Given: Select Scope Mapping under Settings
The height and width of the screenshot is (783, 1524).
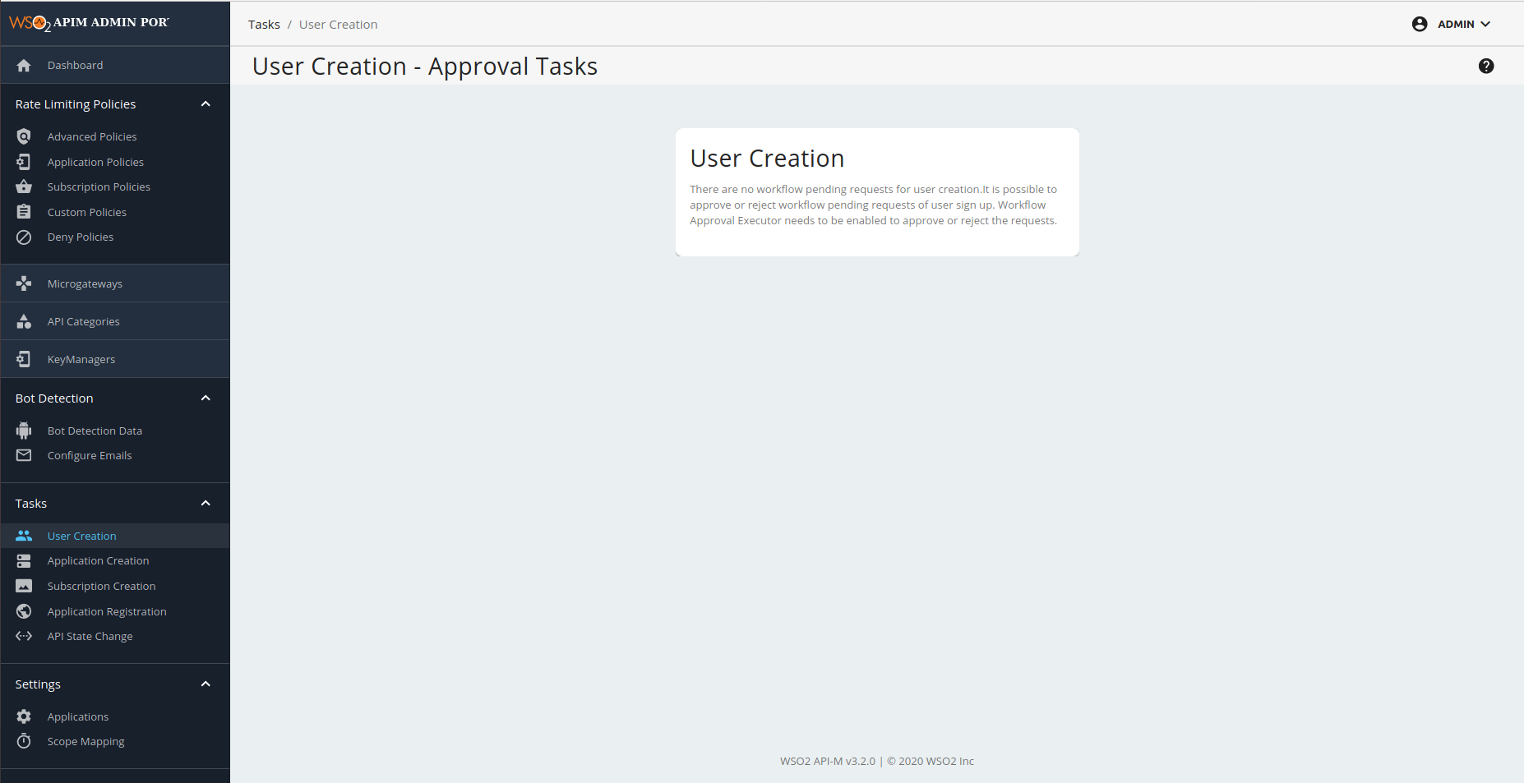Looking at the screenshot, I should coord(85,741).
